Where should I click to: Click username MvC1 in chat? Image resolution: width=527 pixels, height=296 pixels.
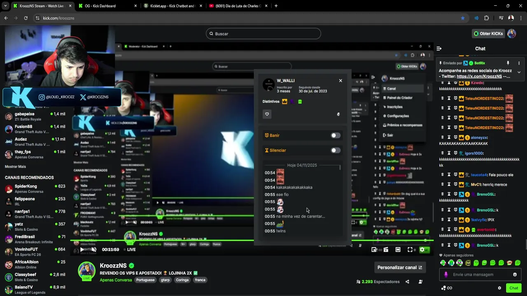pos(476,185)
